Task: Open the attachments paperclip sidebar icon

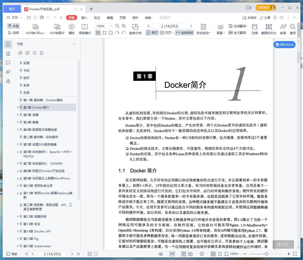Action: (8, 72)
